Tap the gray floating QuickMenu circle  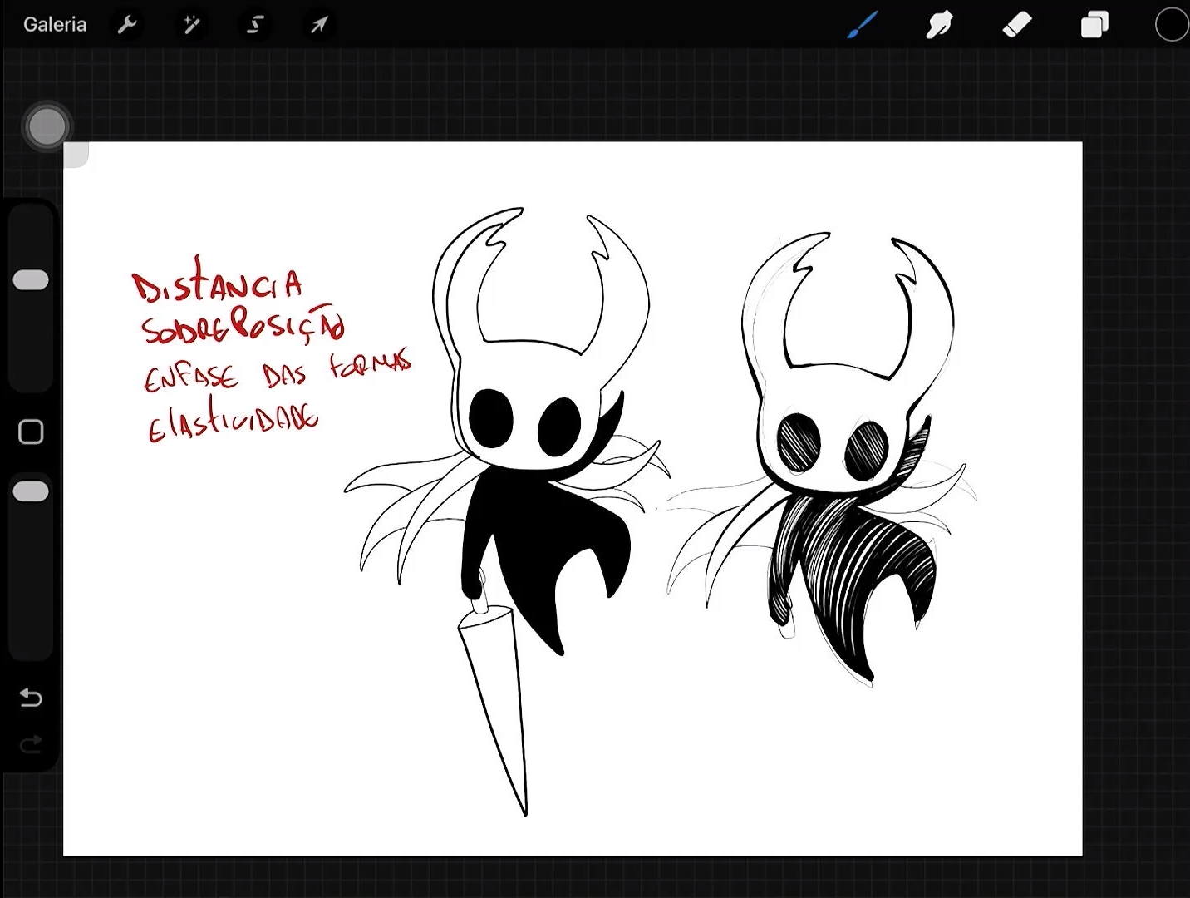[47, 126]
